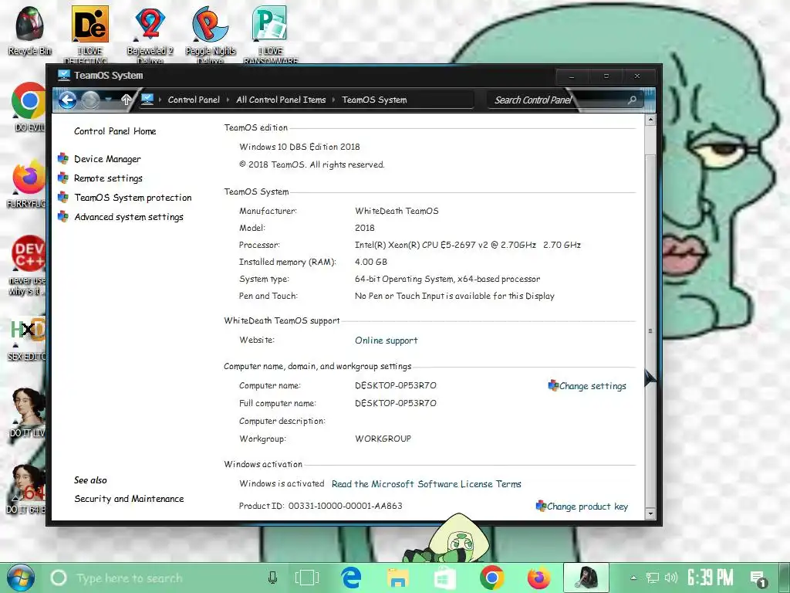790x593 pixels.
Task: Select Control Panel in the breadcrumb
Action: [194, 100]
